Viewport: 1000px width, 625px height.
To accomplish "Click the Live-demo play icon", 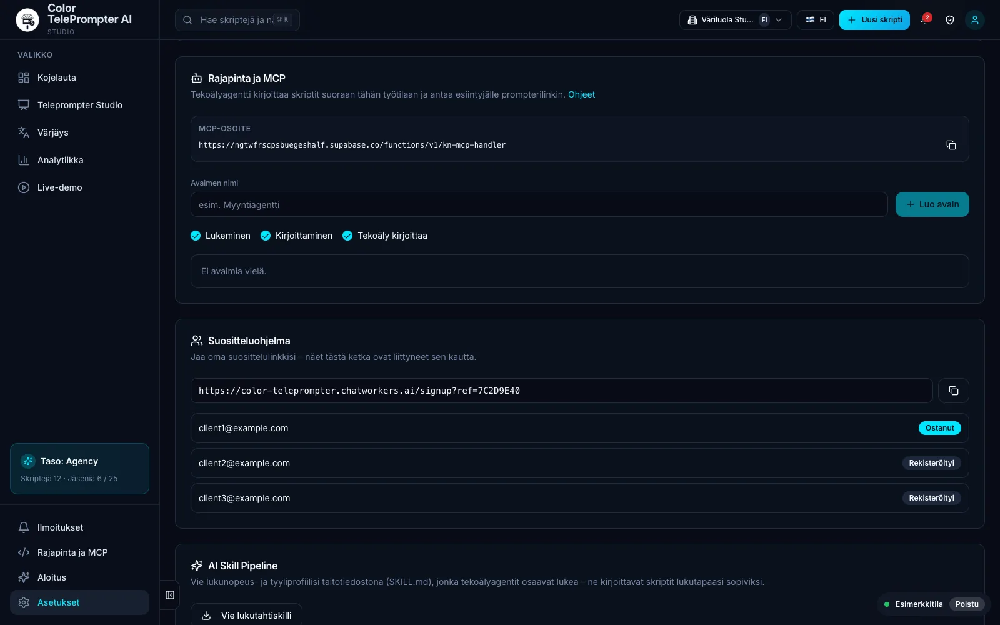I will point(24,187).
